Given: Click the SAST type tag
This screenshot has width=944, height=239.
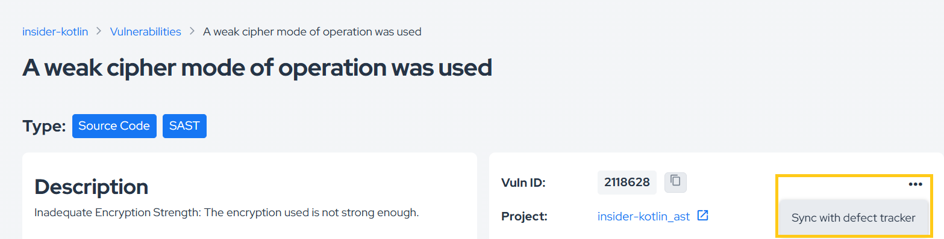Looking at the screenshot, I should tap(184, 126).
